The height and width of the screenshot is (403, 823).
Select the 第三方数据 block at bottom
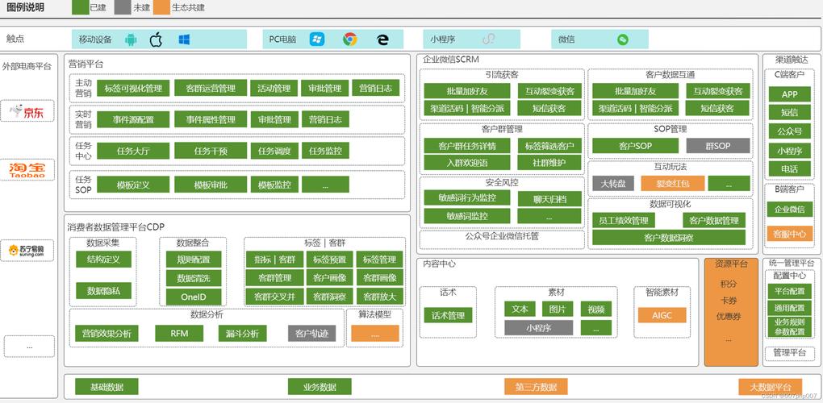[536, 387]
